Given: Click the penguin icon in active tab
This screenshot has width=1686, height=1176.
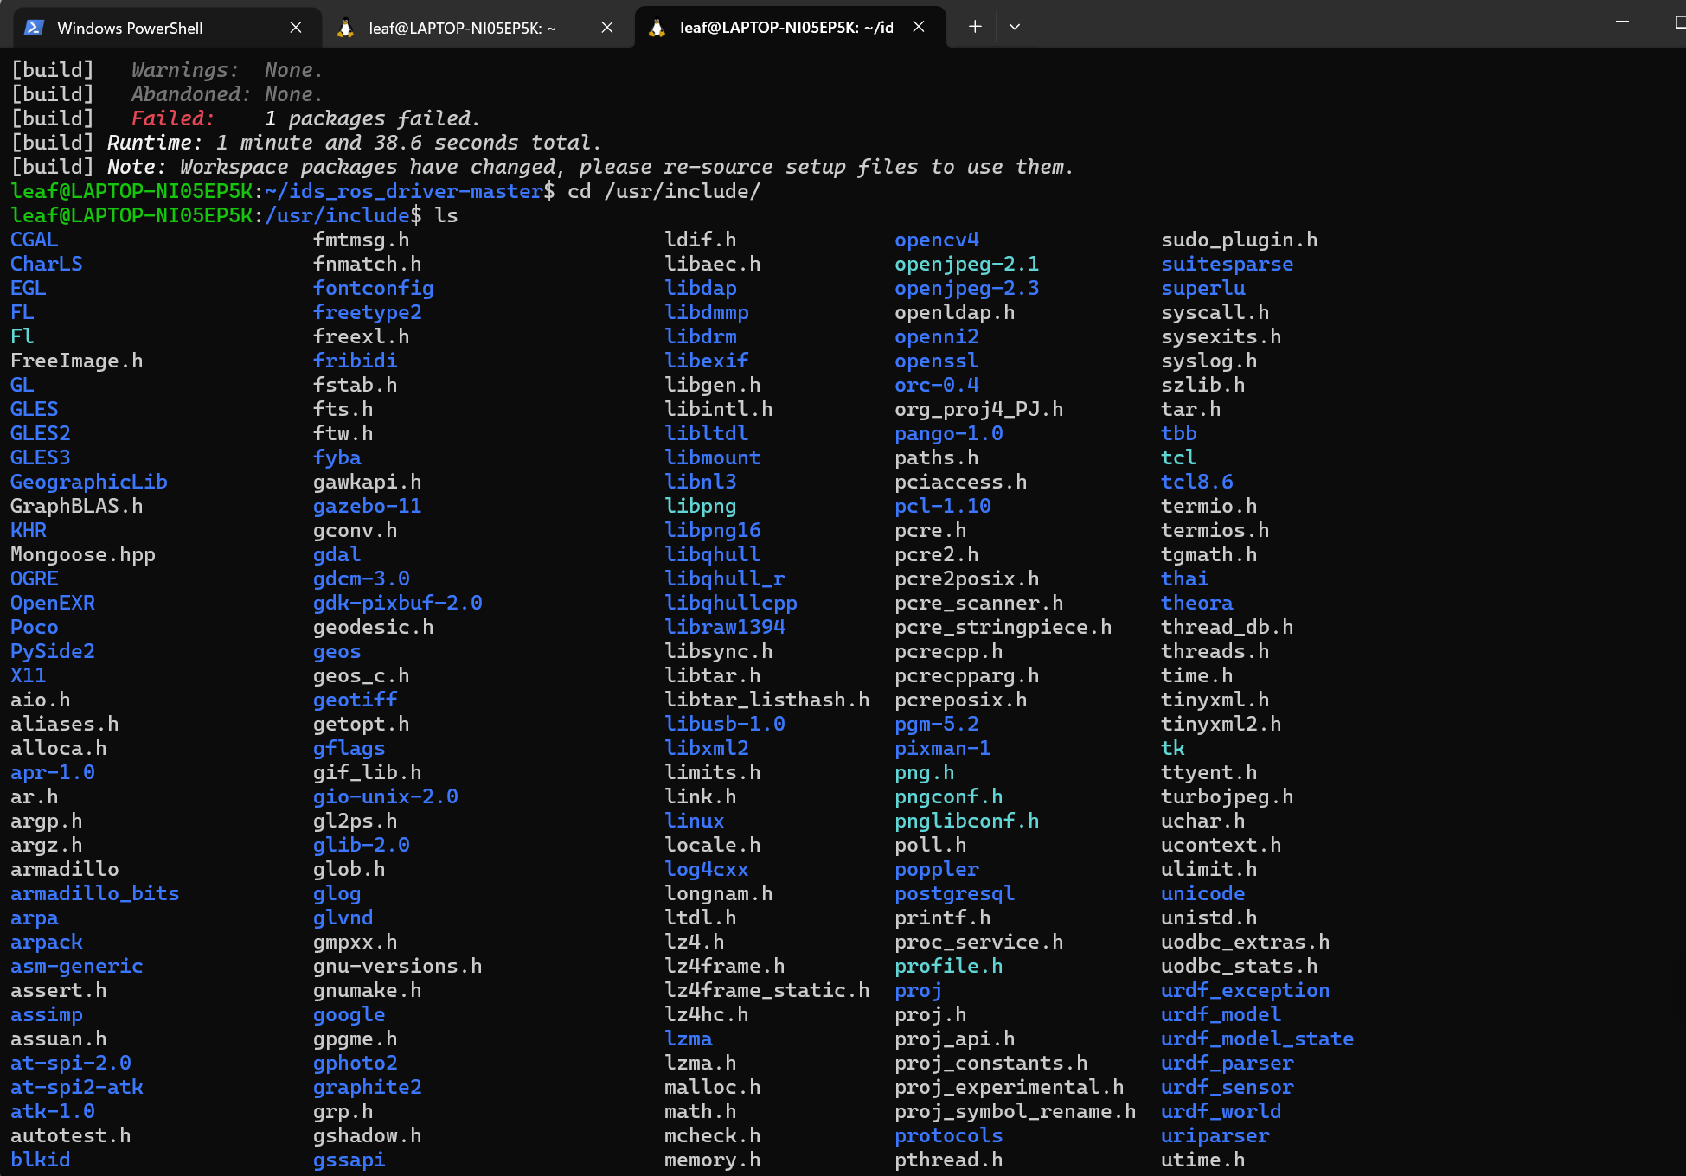Looking at the screenshot, I should click(657, 28).
